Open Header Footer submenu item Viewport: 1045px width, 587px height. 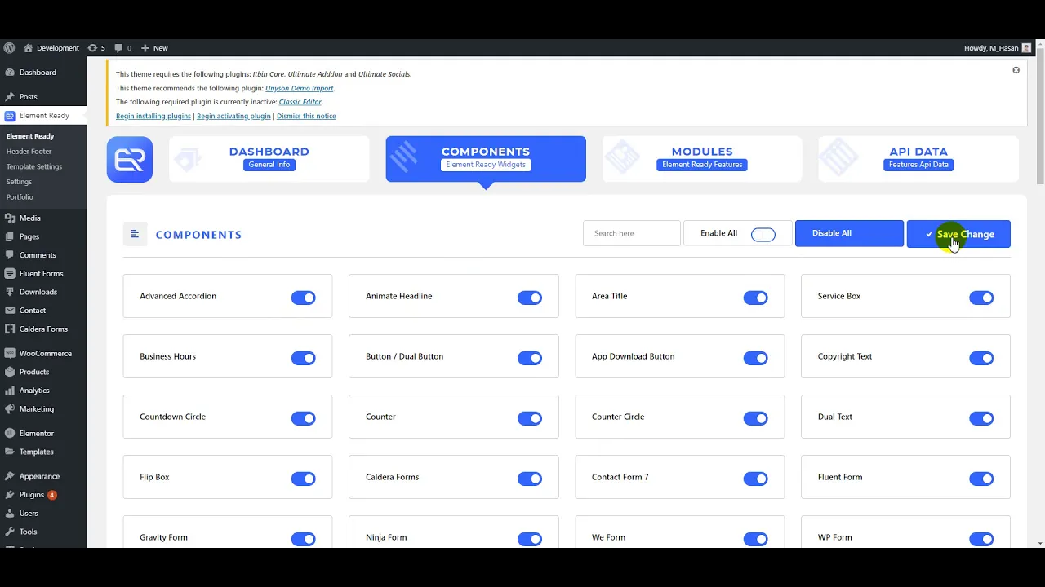pyautogui.click(x=29, y=152)
